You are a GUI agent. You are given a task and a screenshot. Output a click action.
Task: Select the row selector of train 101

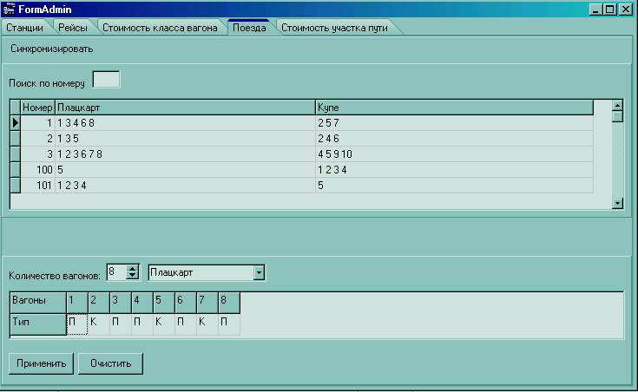(16, 186)
